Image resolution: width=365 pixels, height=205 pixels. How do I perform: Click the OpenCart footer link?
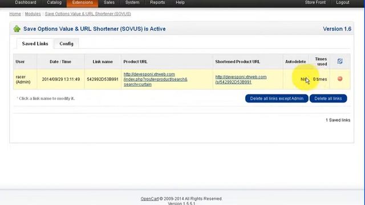pyautogui.click(x=149, y=199)
